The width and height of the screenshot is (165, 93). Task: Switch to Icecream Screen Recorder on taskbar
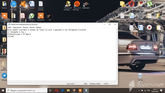(x=80, y=90)
